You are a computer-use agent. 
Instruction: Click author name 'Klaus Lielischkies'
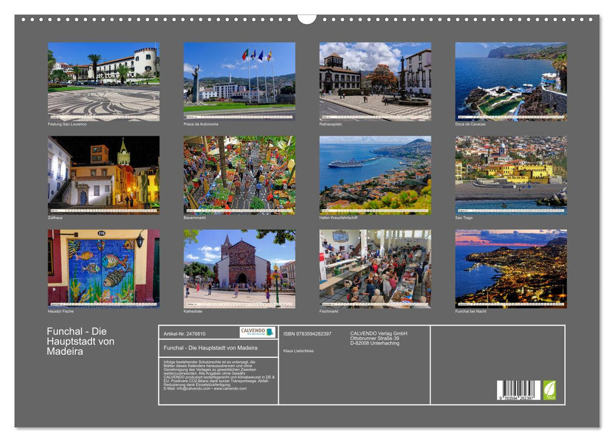[298, 351]
